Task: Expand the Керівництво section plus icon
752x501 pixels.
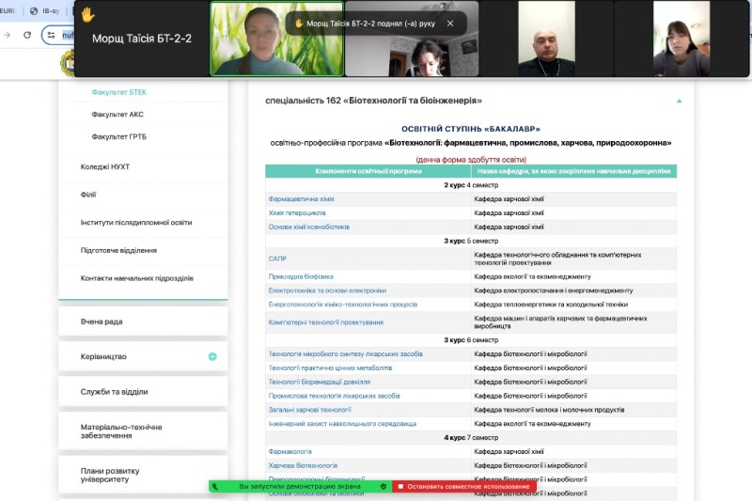Action: pyautogui.click(x=212, y=356)
